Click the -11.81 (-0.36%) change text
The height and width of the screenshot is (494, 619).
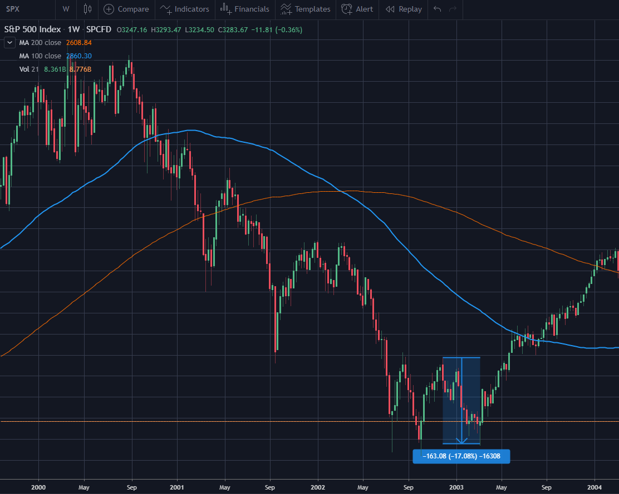[x=277, y=29]
